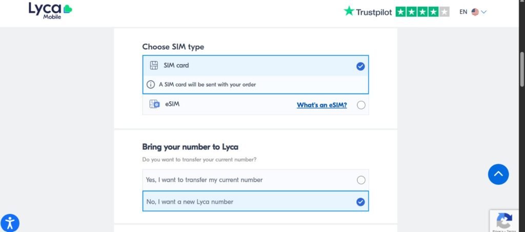Screen dimensions: 525x232
Task: Click the reCAPTCHA badge icon
Action: point(504,221)
